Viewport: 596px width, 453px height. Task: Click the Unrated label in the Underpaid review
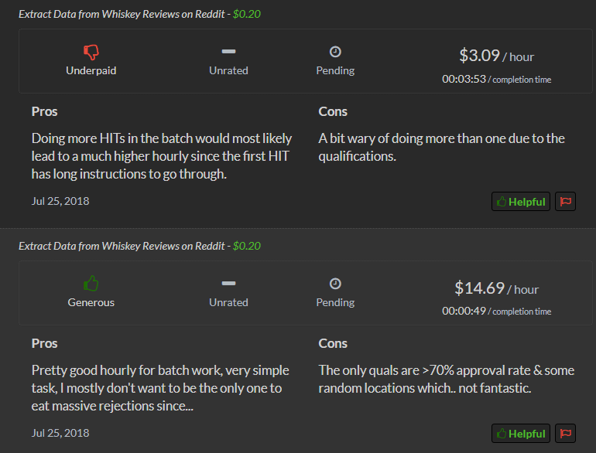pyautogui.click(x=228, y=70)
